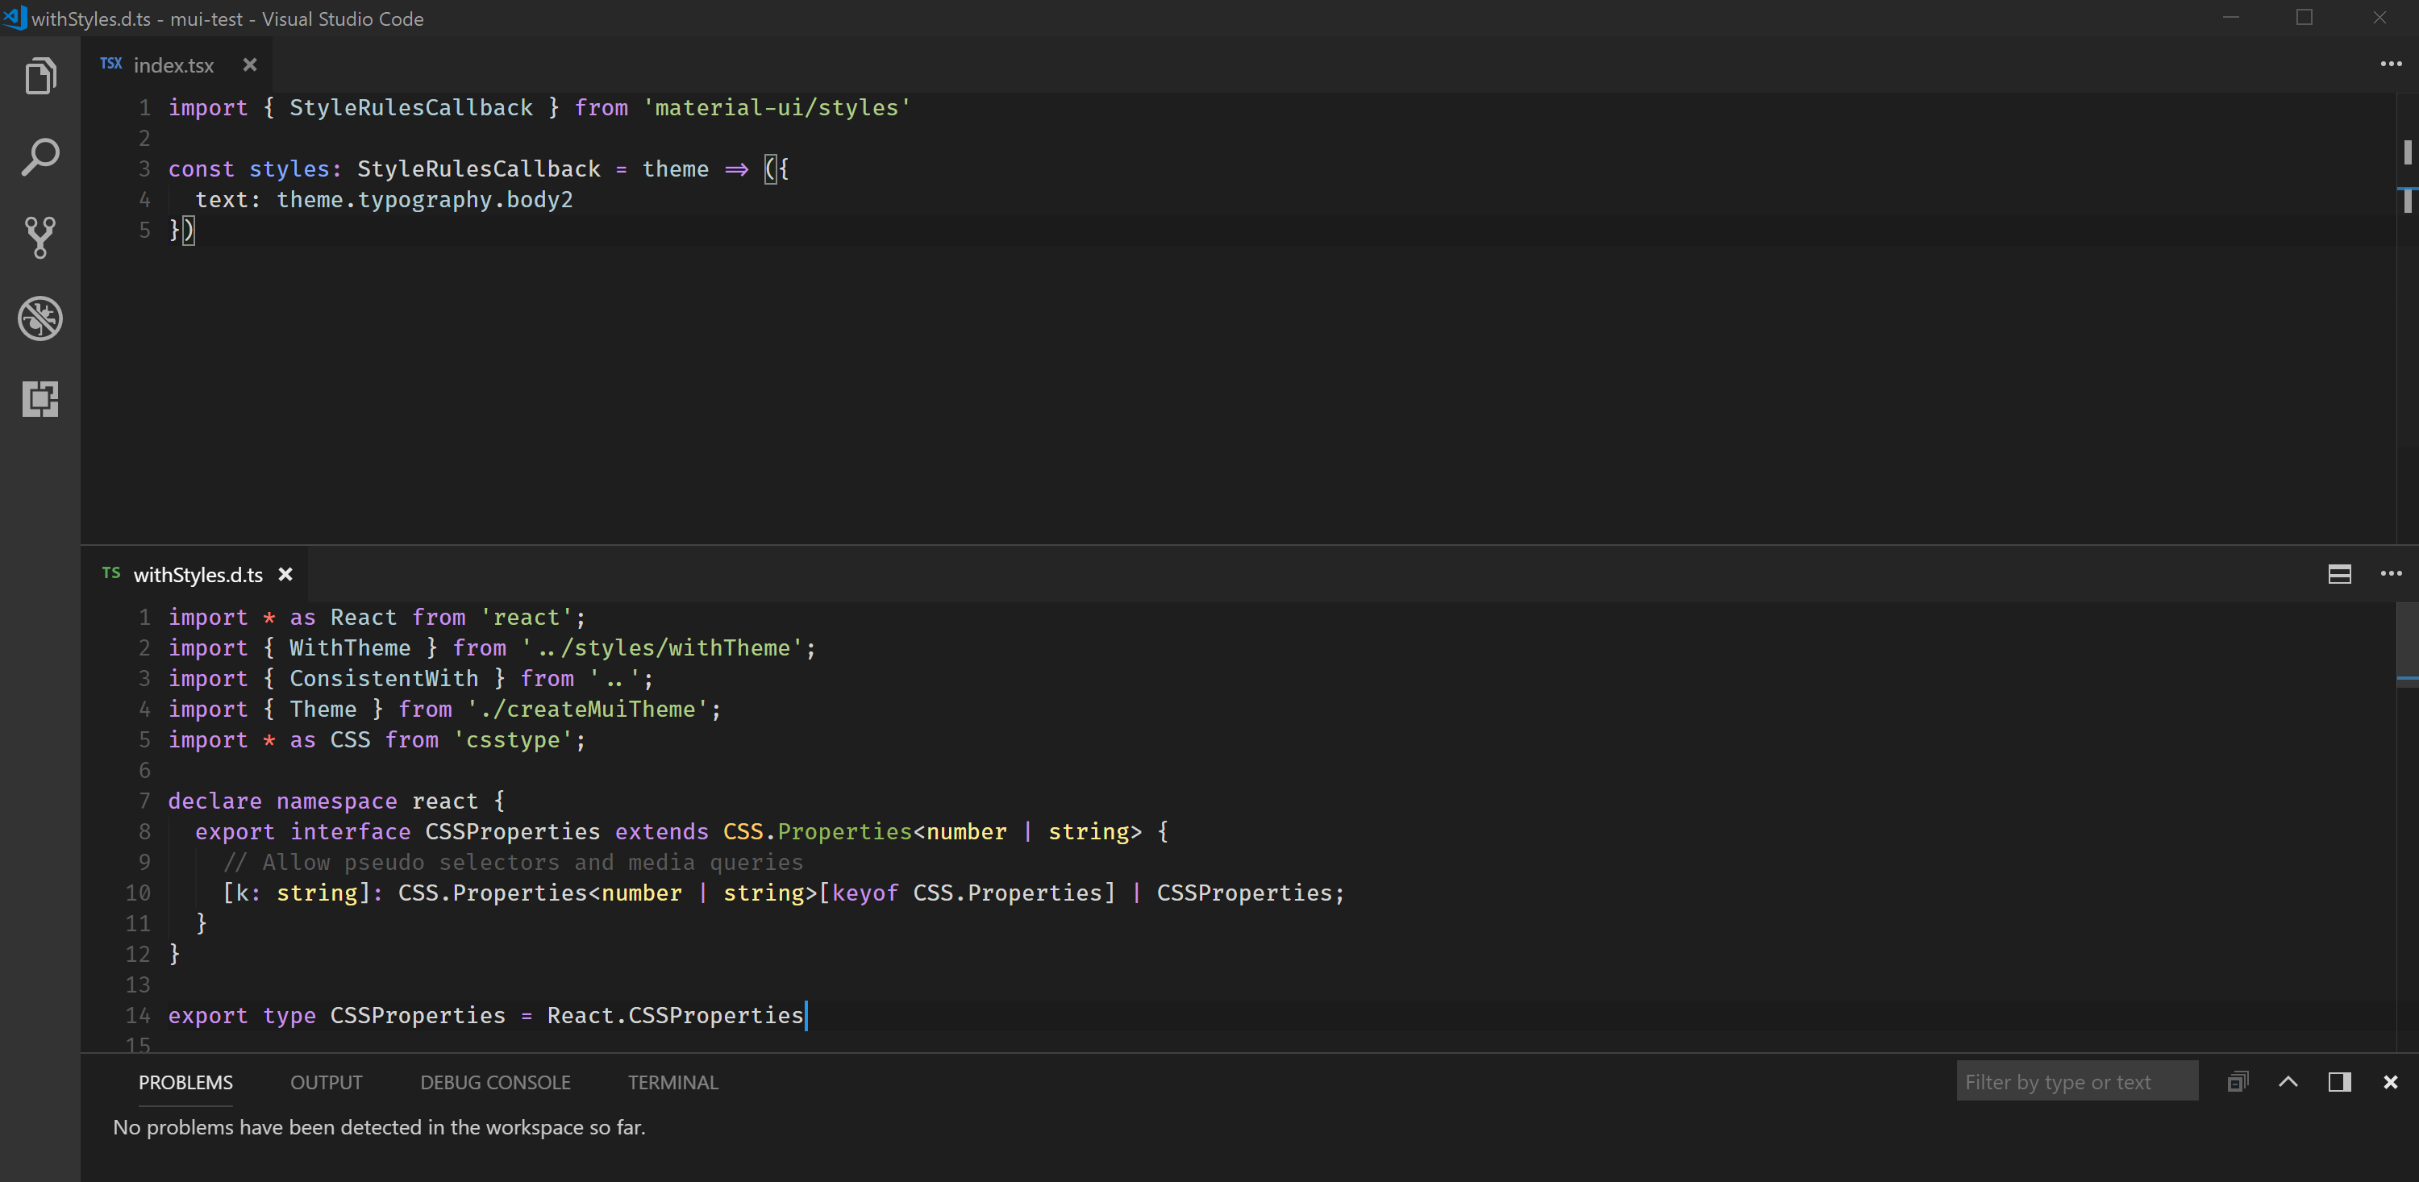This screenshot has height=1182, width=2419.
Task: Open the Extensions view icon
Action: tap(40, 399)
